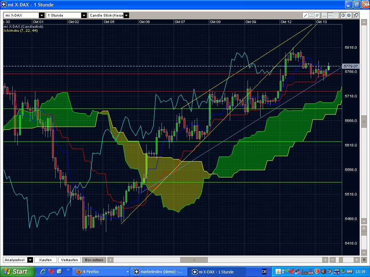Image resolution: width=370 pixels, height=277 pixels.
Task: Click the vertical scrollbar thumb
Action: [x=363, y=122]
